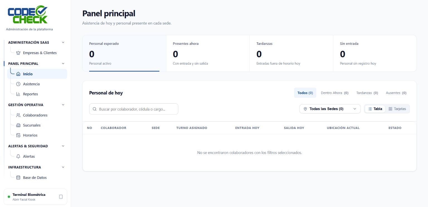Open the Sucursales page
Screen dimensions: 428x207
pyautogui.click(x=37, y=125)
